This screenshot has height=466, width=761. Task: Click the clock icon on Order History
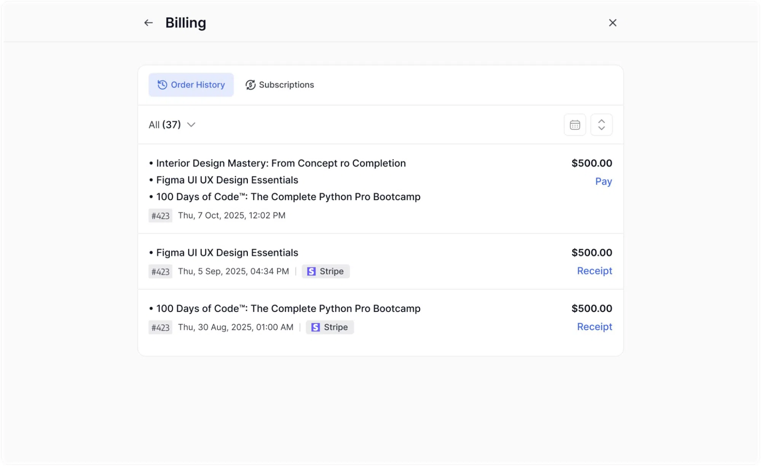point(162,85)
